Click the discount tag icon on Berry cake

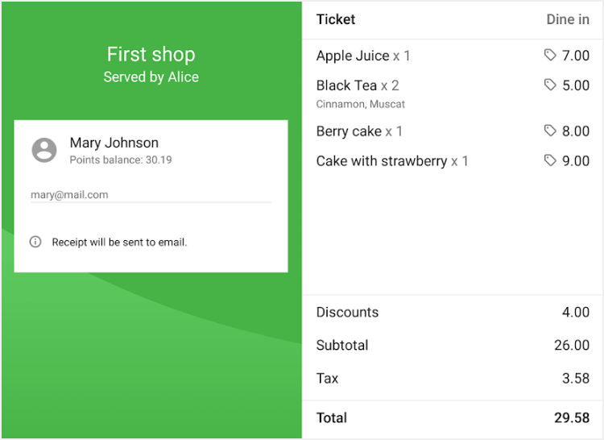[x=550, y=131]
